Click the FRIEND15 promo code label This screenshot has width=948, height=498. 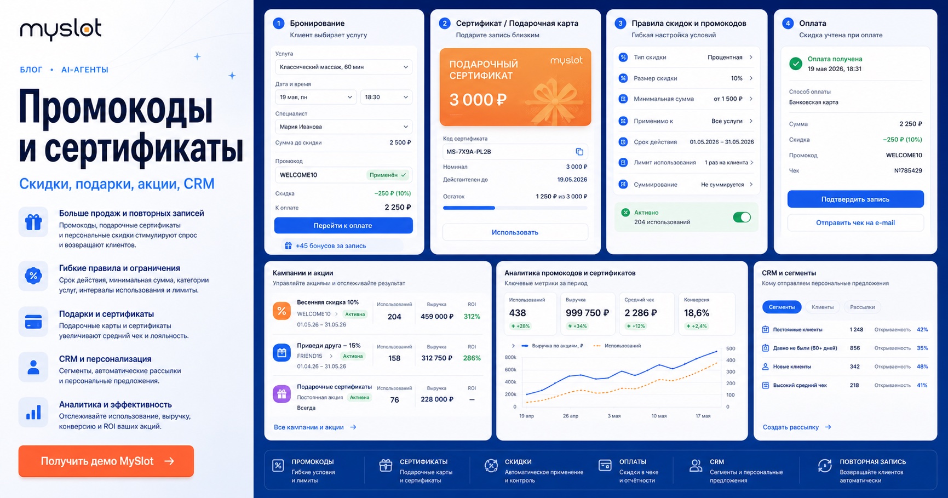point(309,356)
